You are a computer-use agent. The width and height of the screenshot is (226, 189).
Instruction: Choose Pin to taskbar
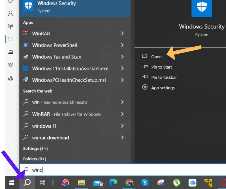(164, 77)
